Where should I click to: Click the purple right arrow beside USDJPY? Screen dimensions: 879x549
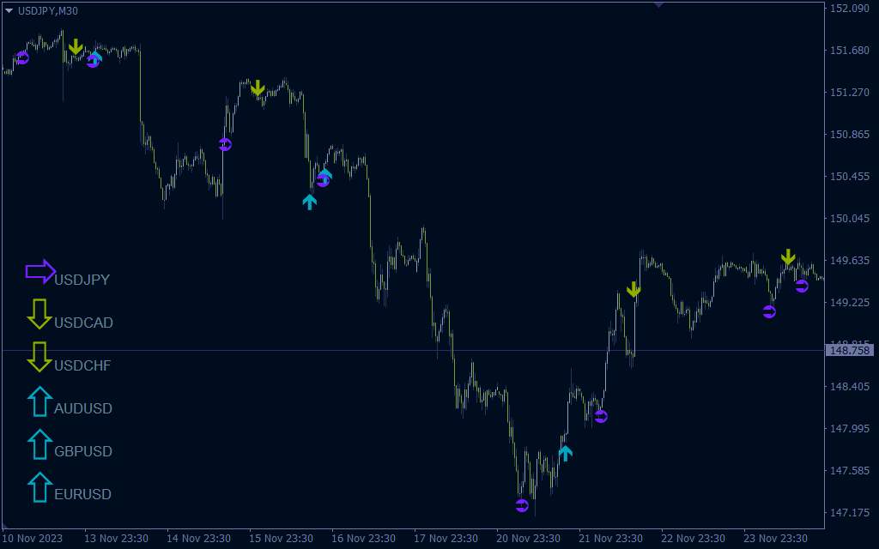(40, 272)
